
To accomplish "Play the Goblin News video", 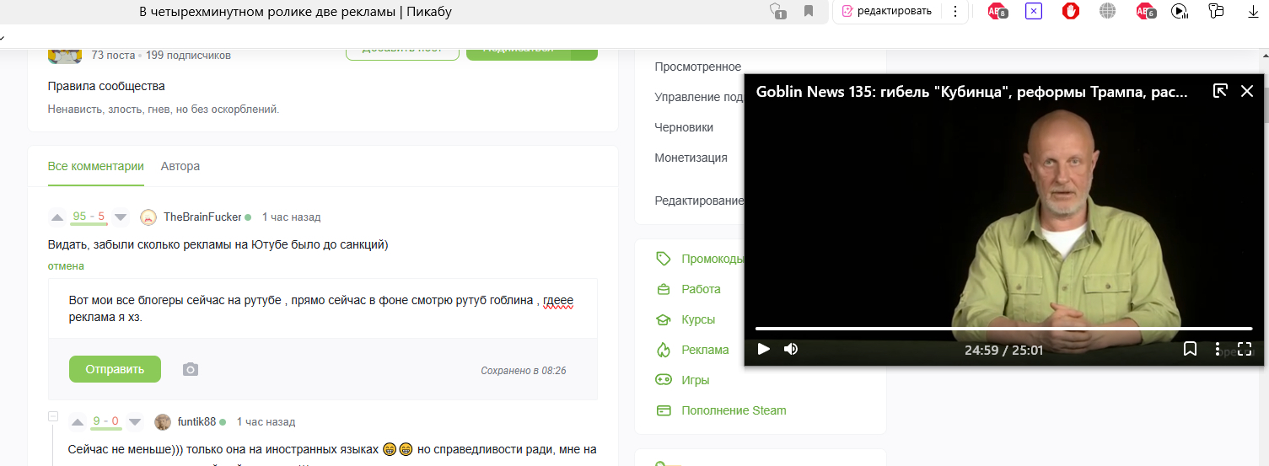I will pos(763,349).
